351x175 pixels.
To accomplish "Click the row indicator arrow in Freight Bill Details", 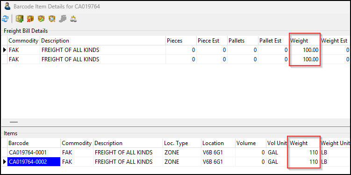I will point(5,50).
